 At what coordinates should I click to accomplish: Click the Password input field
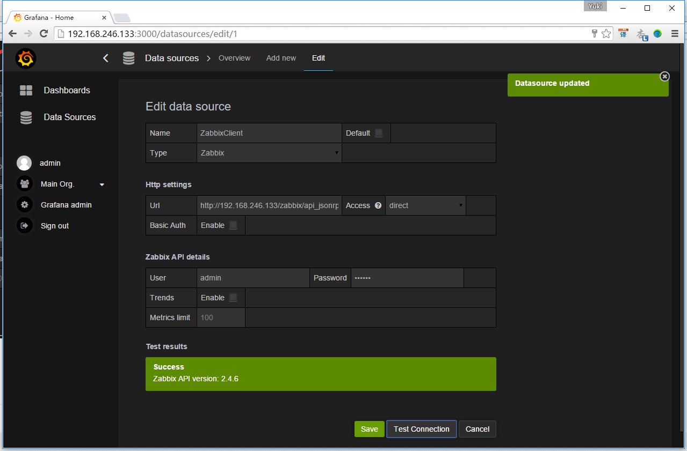pyautogui.click(x=408, y=278)
